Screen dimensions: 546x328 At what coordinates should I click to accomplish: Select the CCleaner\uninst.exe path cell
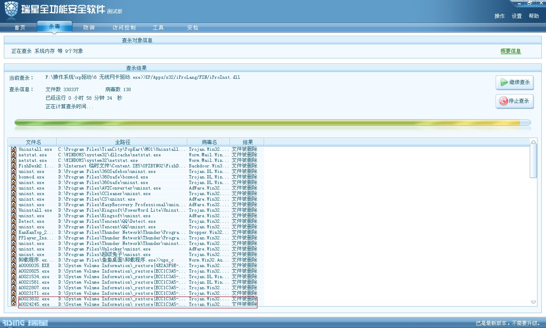[104, 194]
